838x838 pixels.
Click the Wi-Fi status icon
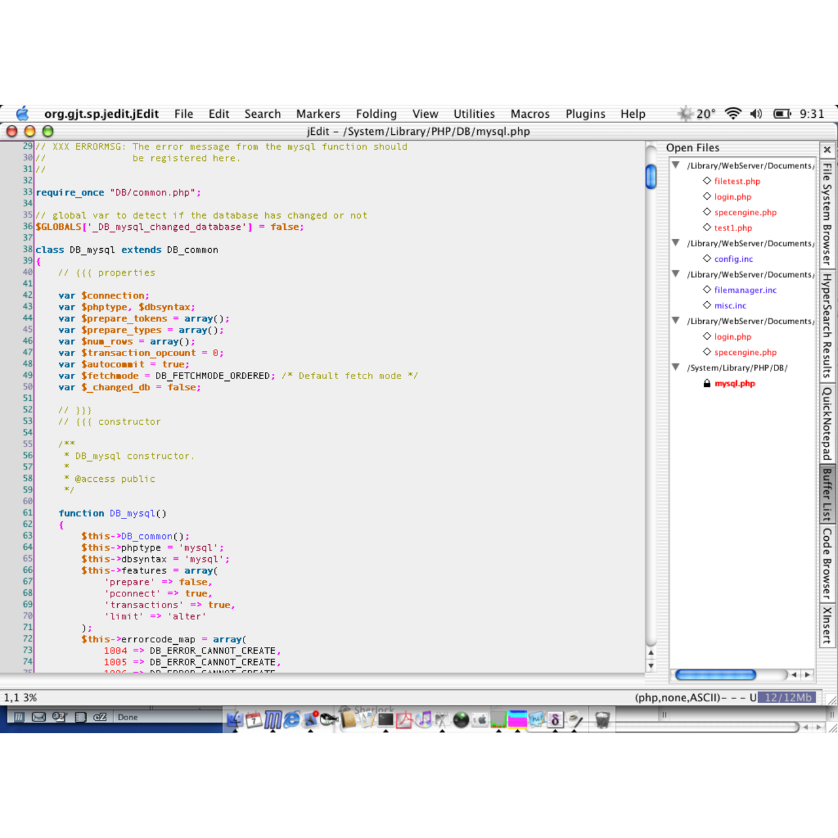[733, 114]
